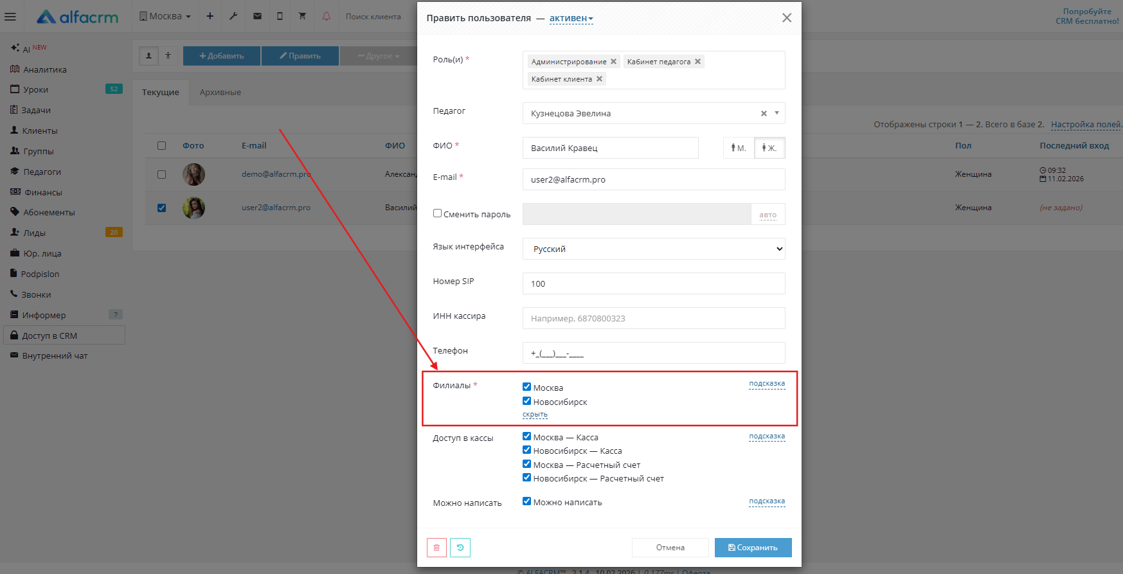Enable the Сменить пароль checkbox

click(437, 213)
